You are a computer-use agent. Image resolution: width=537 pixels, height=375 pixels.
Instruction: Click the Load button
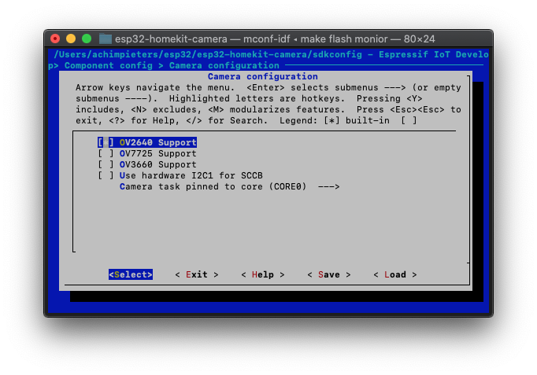(x=394, y=274)
